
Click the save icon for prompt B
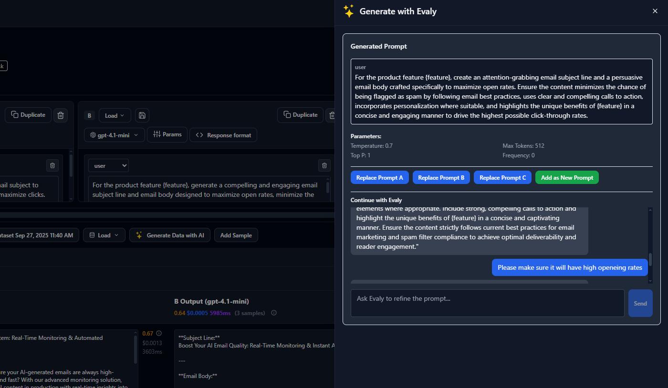click(x=142, y=115)
